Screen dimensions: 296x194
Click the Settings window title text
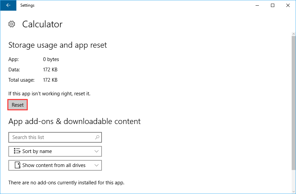(x=27, y=5)
